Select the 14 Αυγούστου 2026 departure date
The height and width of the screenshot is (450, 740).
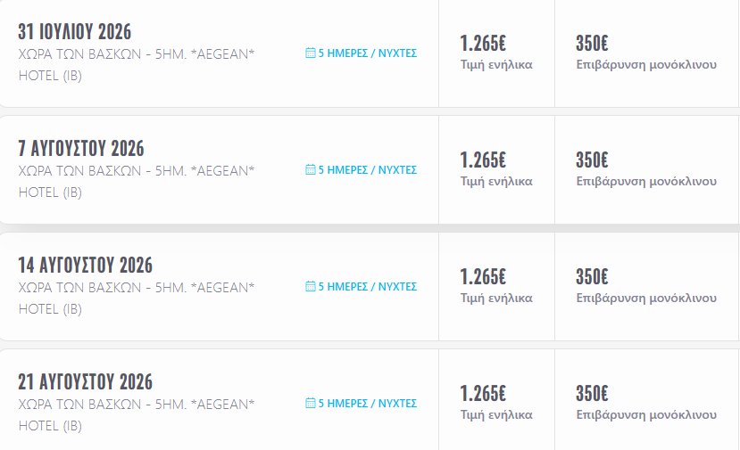click(85, 266)
